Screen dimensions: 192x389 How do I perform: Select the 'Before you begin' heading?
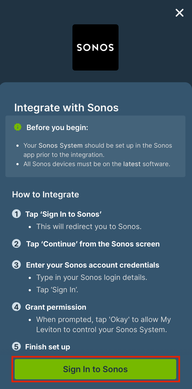pos(57,127)
